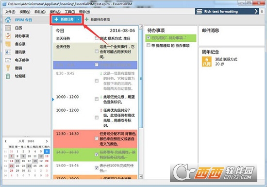Click the today panel vertical scrollbar thumb

(141, 79)
